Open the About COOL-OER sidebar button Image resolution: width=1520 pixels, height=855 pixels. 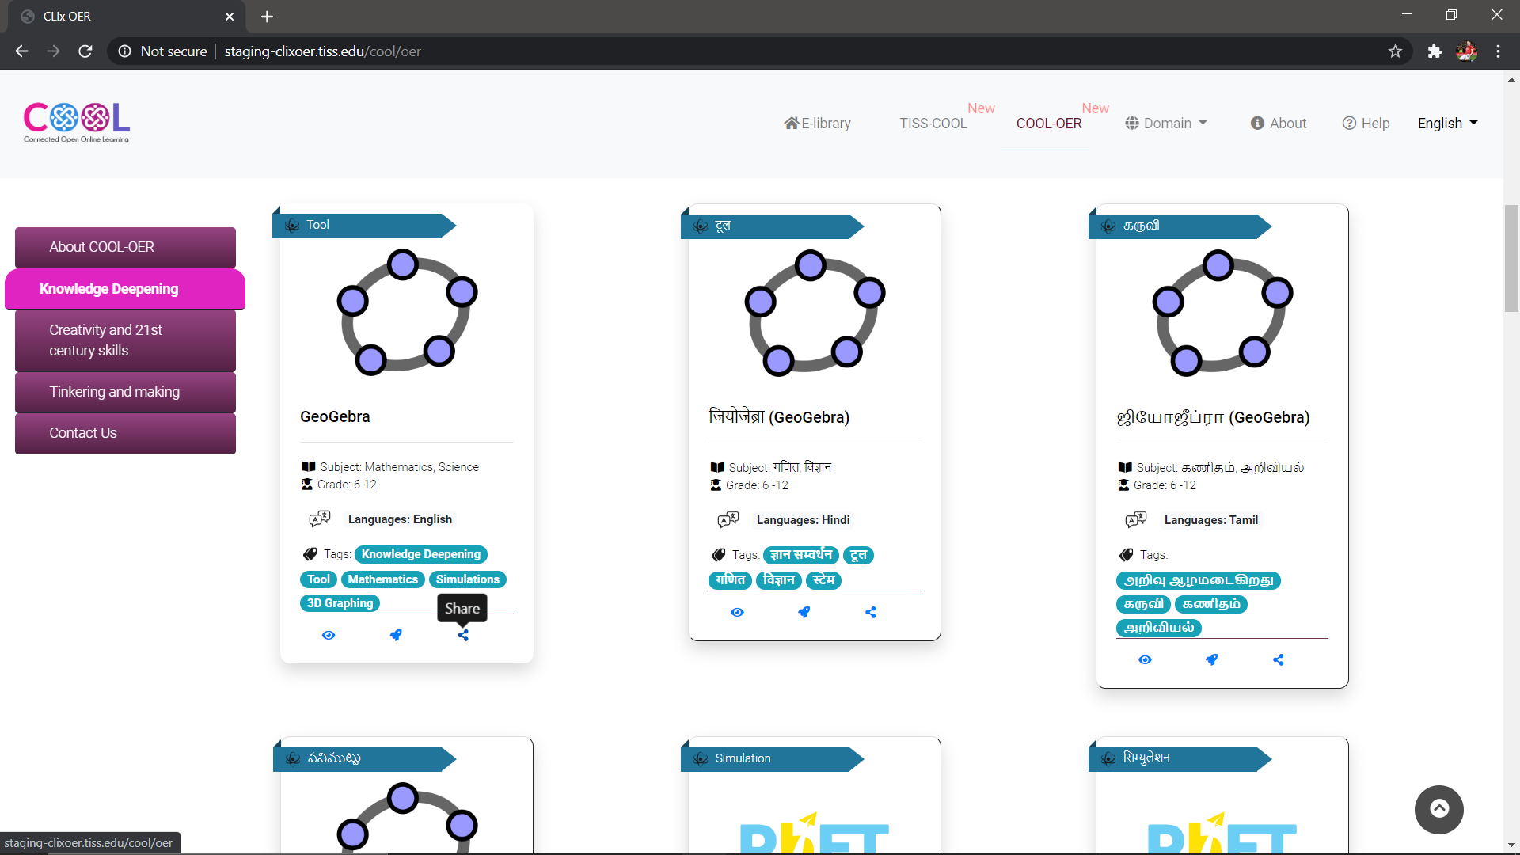point(125,247)
